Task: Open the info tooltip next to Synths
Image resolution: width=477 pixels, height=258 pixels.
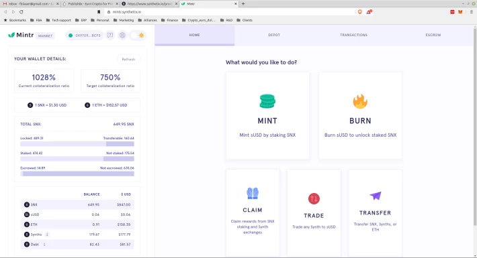Action: tap(47, 235)
